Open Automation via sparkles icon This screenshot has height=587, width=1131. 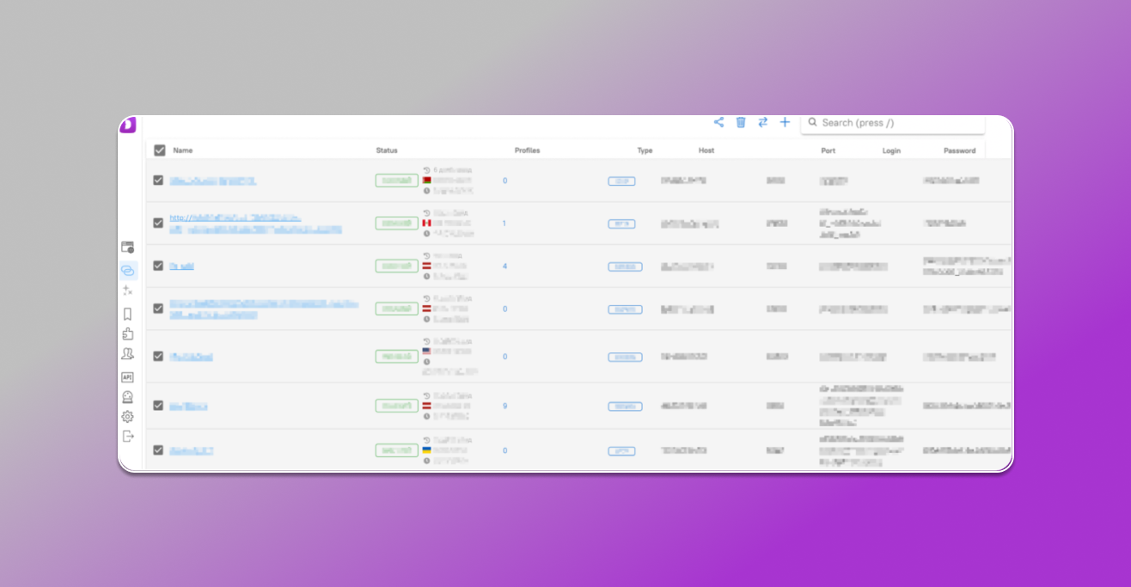127,290
